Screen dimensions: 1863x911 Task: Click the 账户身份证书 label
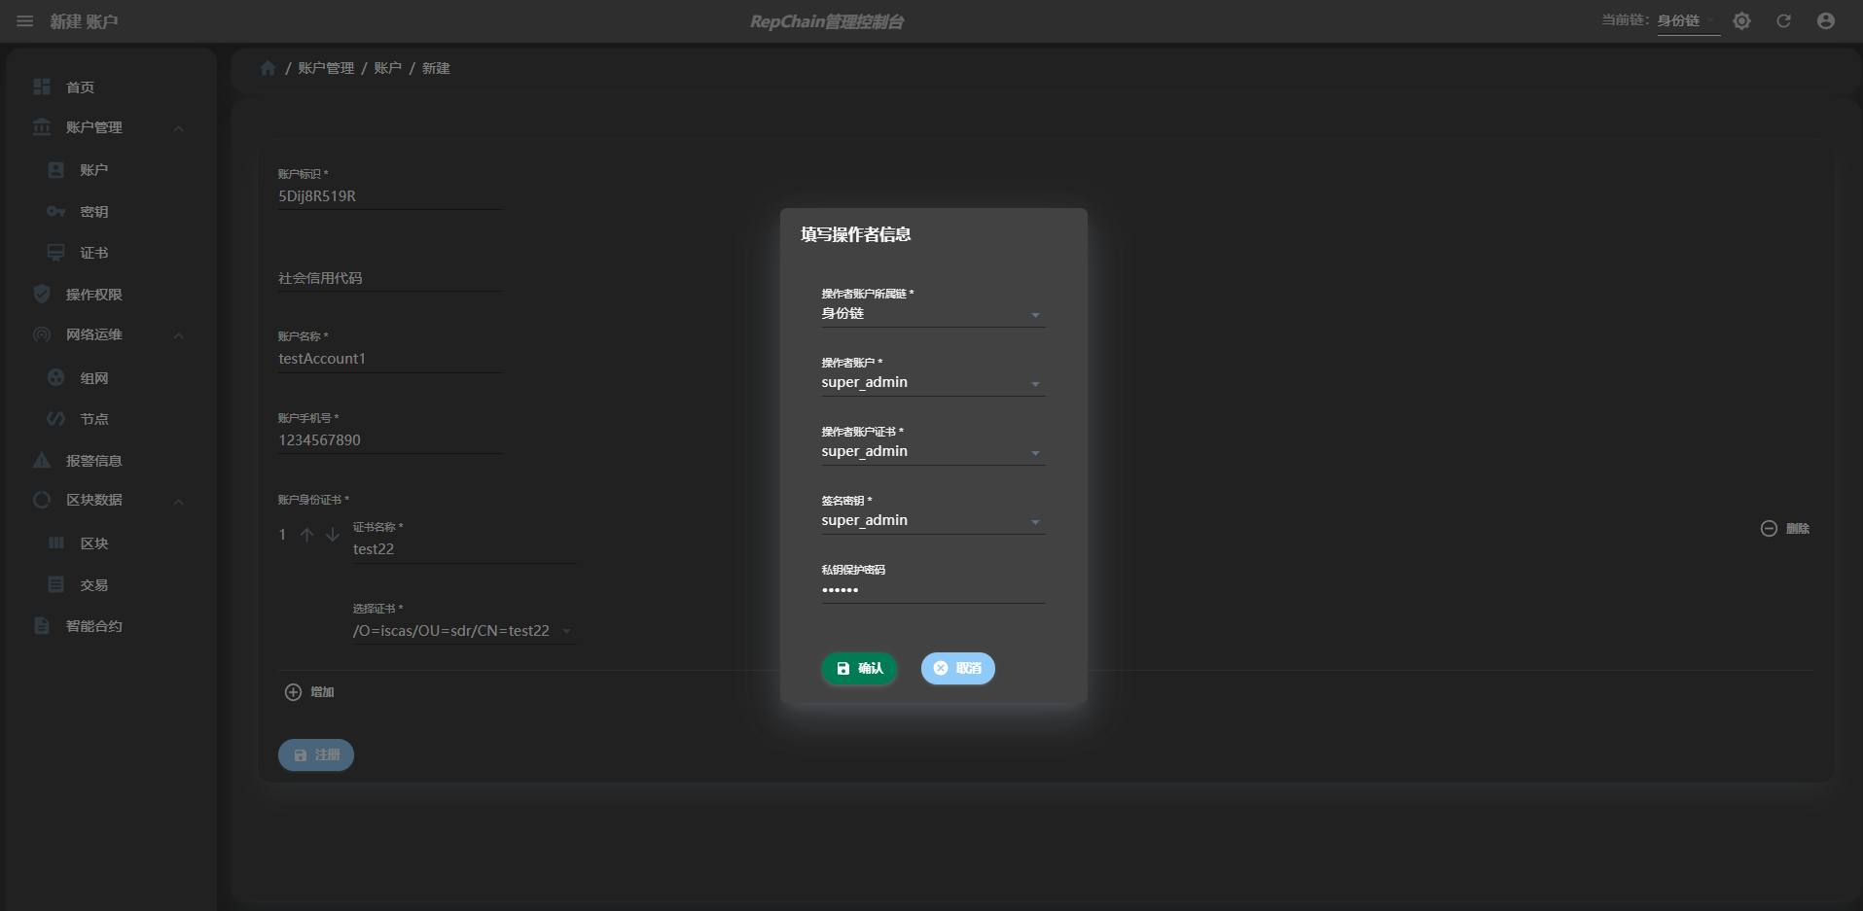(313, 500)
